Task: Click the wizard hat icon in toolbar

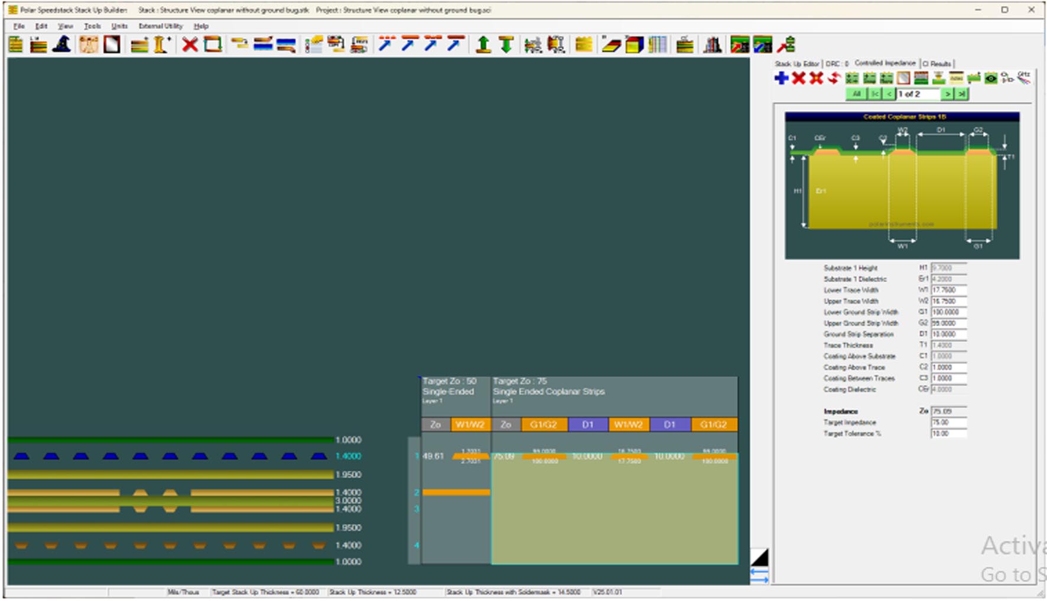Action: coord(62,45)
